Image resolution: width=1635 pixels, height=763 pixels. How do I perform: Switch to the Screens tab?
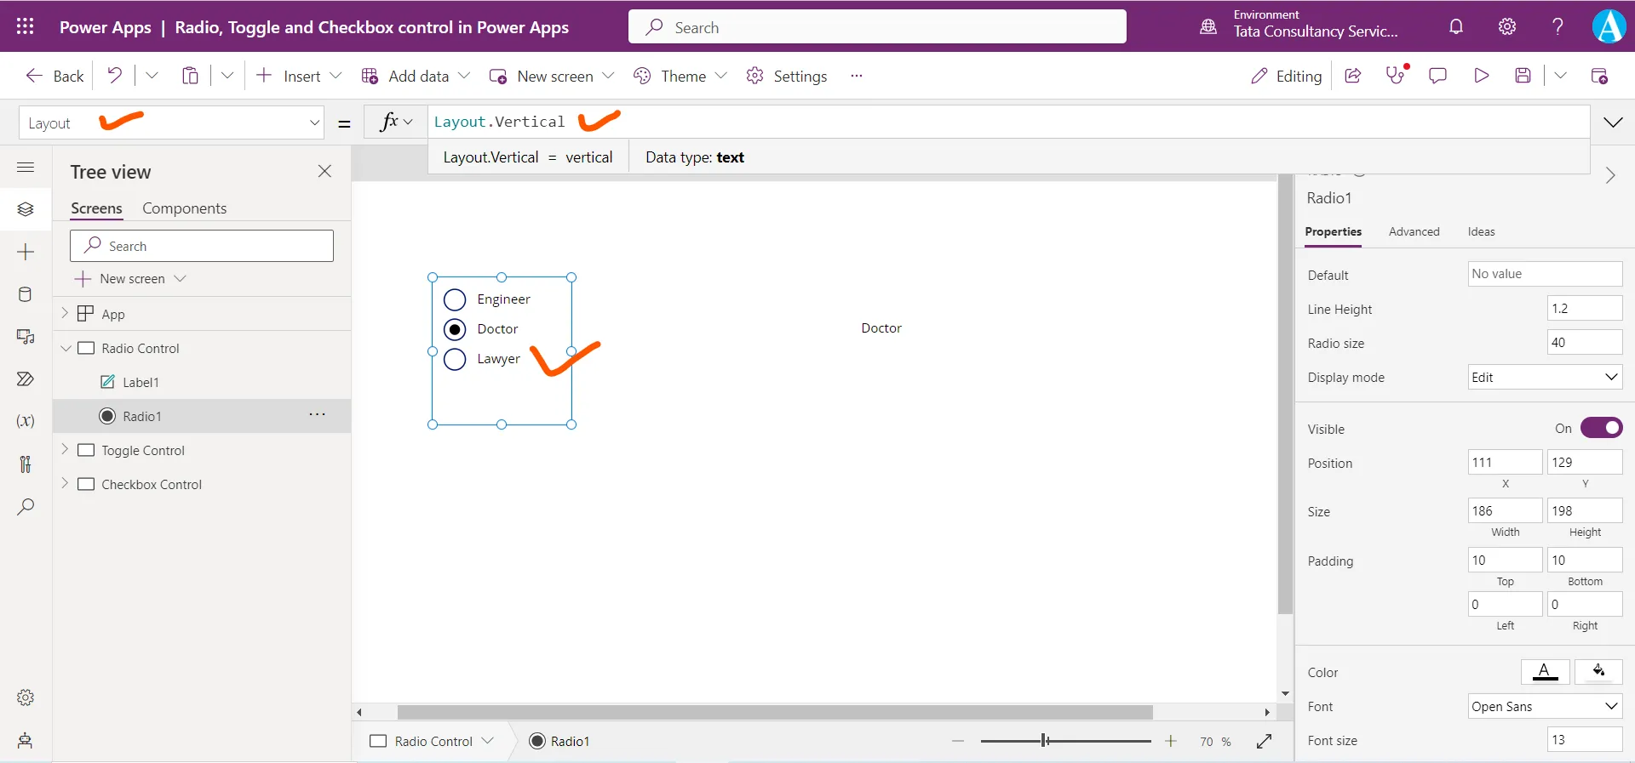click(x=96, y=208)
